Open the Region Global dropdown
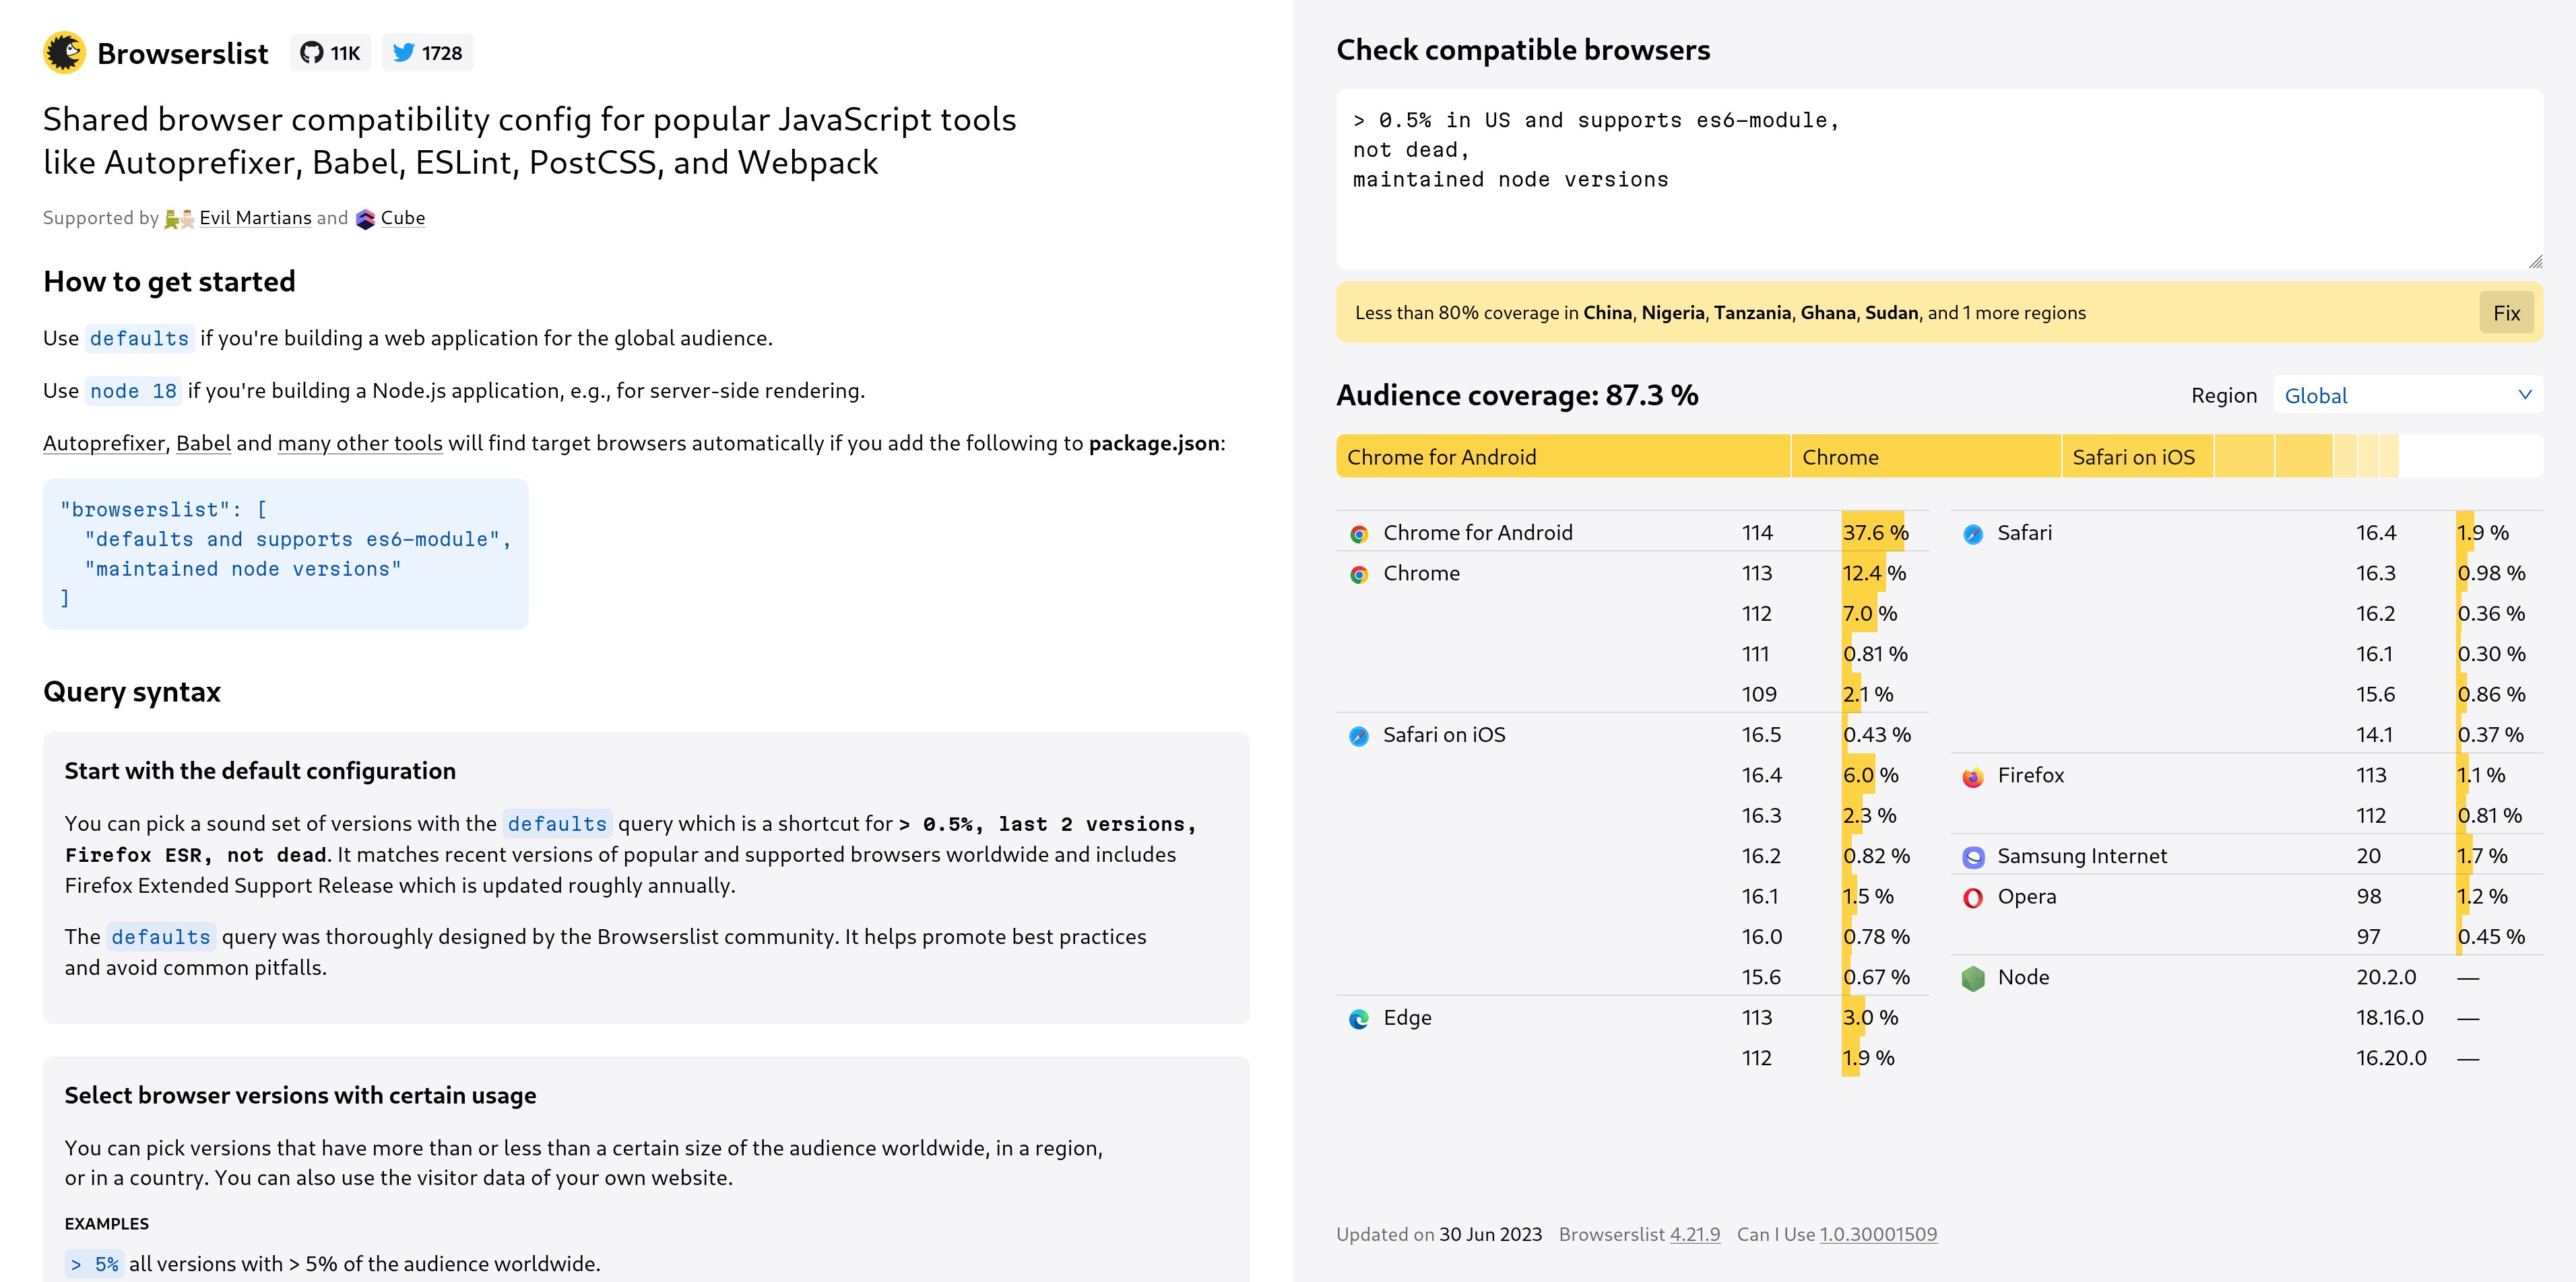The image size is (2576, 1282). click(2408, 395)
